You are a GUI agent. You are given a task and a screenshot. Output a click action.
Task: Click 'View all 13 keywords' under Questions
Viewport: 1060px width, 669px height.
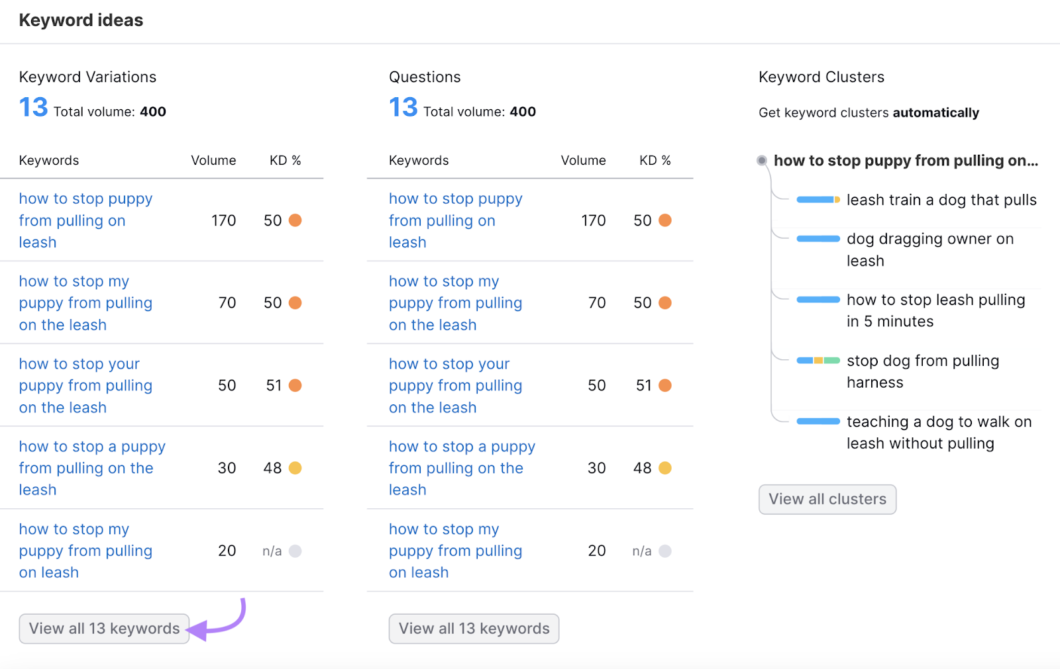(474, 629)
